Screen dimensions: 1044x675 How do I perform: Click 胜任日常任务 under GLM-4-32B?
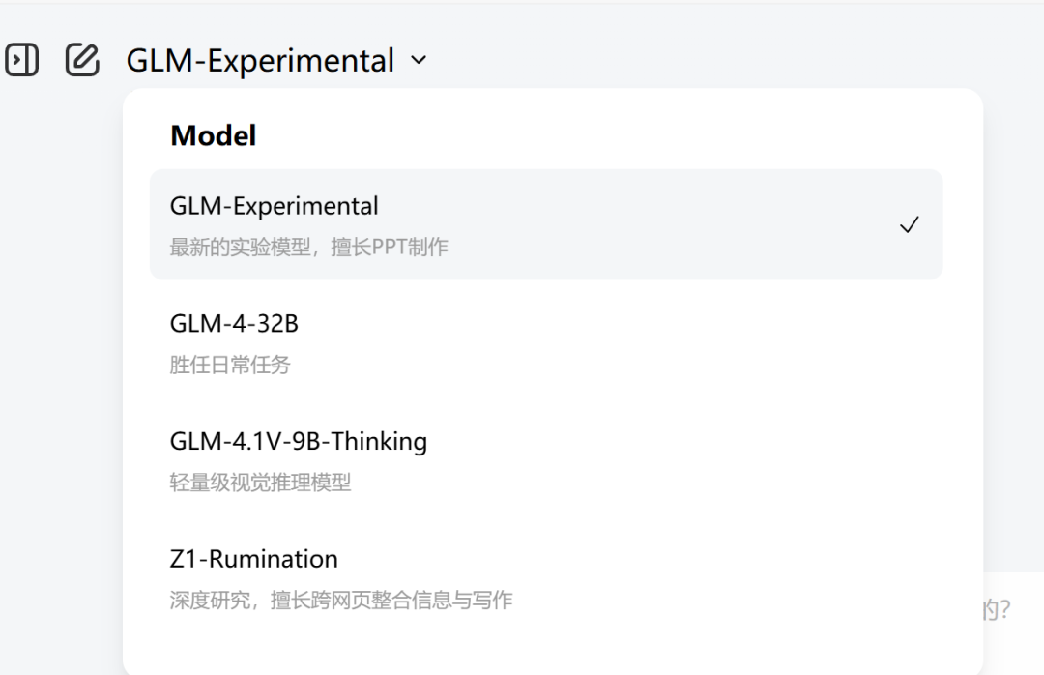229,365
